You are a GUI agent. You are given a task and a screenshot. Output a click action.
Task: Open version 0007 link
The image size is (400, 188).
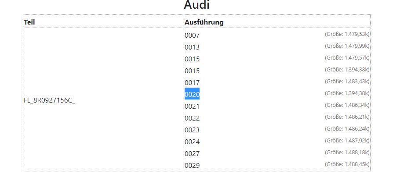pos(192,35)
